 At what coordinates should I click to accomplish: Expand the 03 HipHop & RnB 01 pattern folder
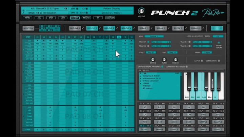[141, 76]
